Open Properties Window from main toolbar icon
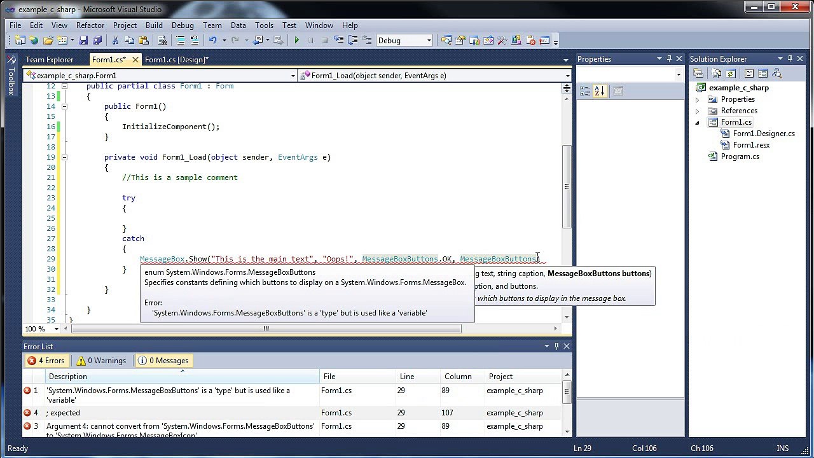 [460, 41]
